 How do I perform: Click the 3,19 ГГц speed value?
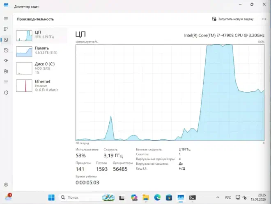click(113, 156)
